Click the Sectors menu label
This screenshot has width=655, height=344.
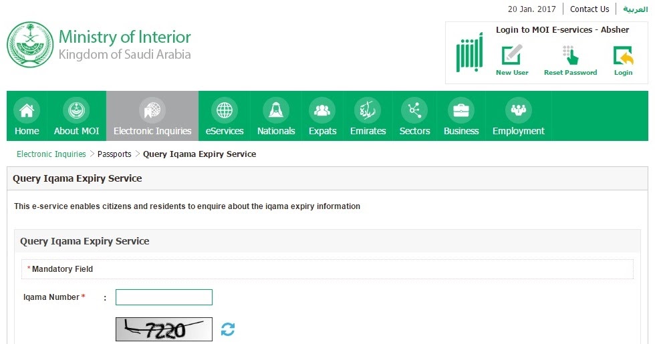tap(414, 131)
